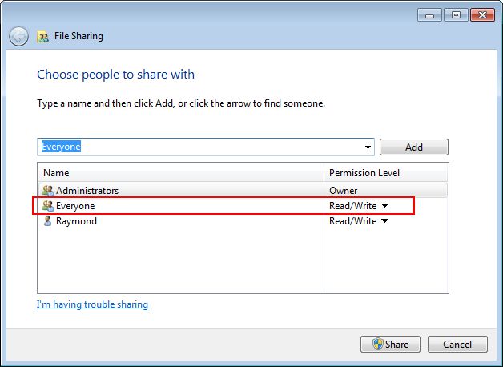The height and width of the screenshot is (367, 503).
Task: Close the File Sharing window
Action: 482,15
